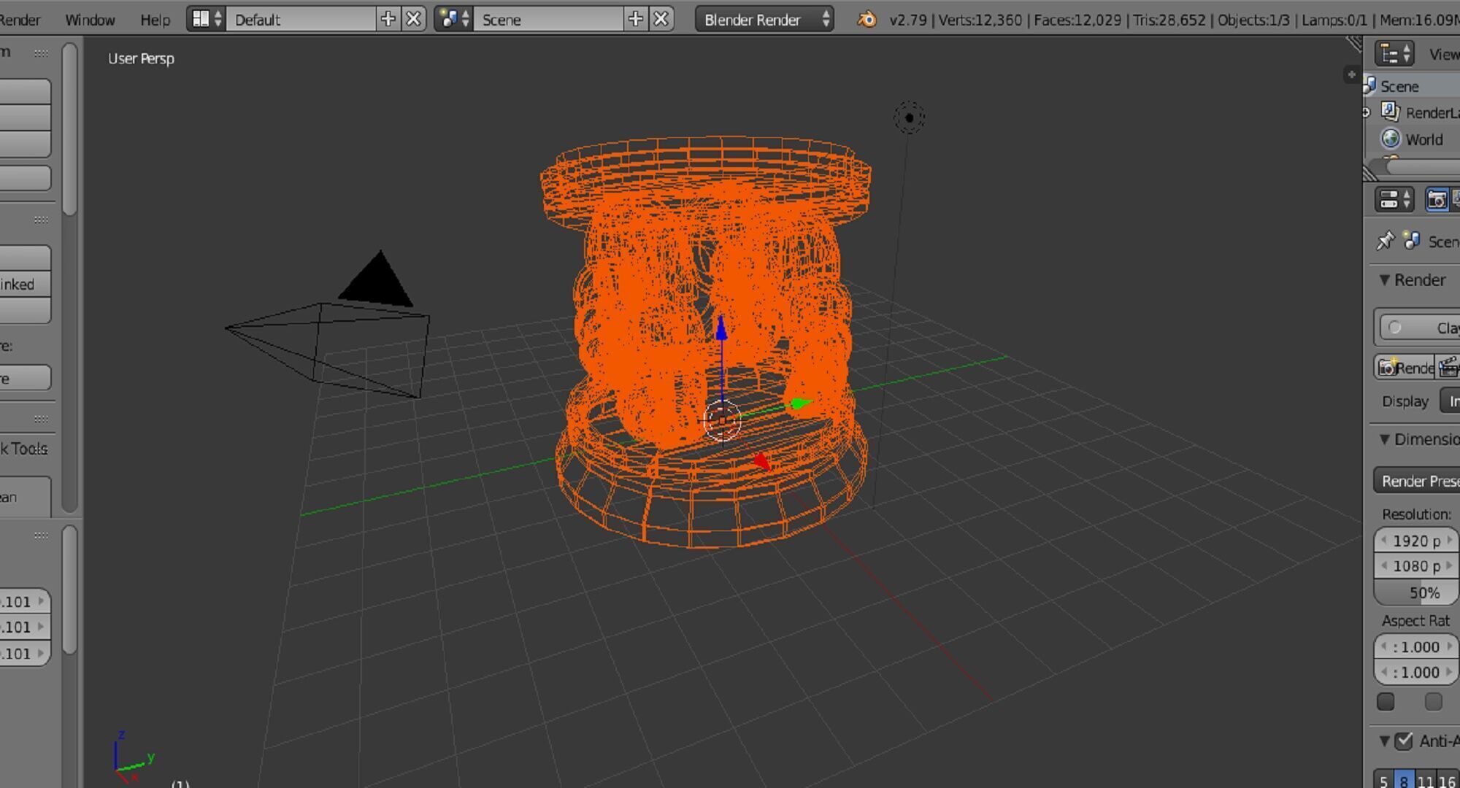Grab the blue Z-axis manipulator arrow
The width and height of the screenshot is (1460, 788).
[x=721, y=328]
